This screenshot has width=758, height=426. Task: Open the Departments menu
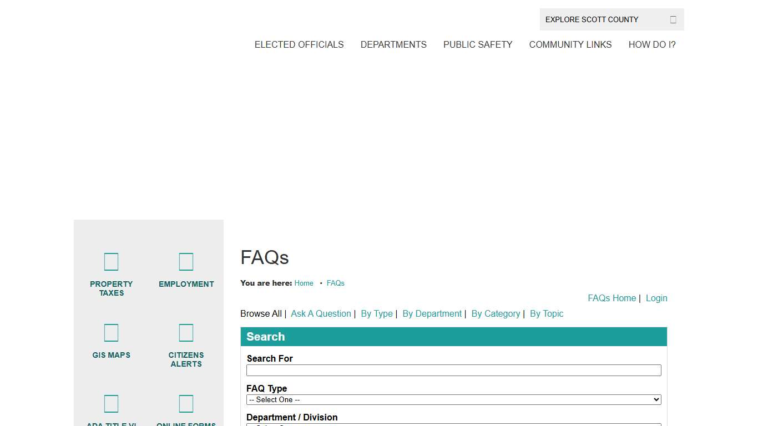393,44
